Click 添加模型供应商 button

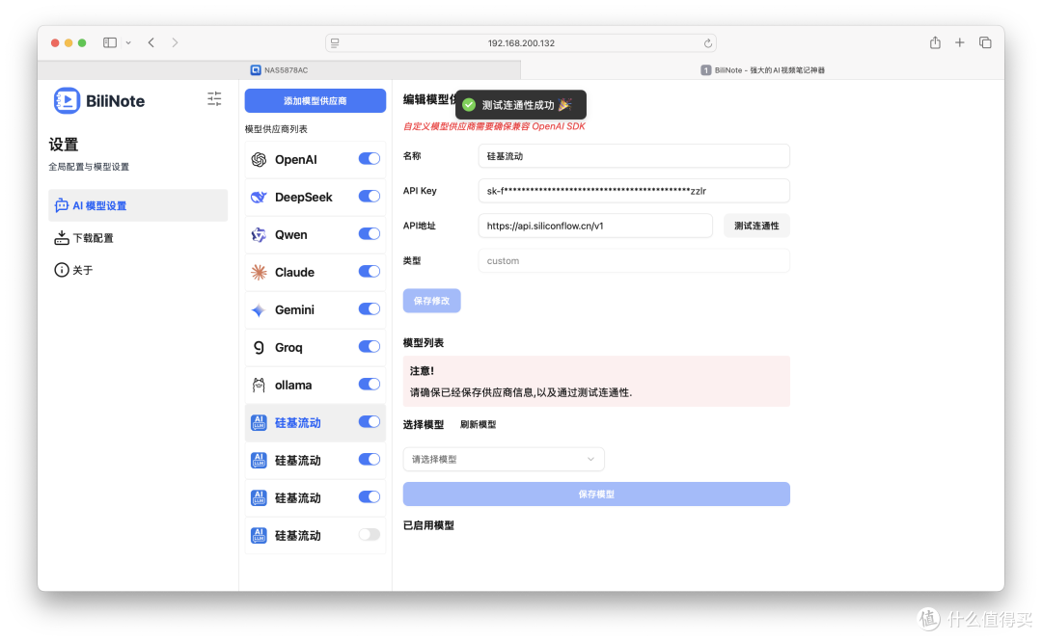[315, 101]
